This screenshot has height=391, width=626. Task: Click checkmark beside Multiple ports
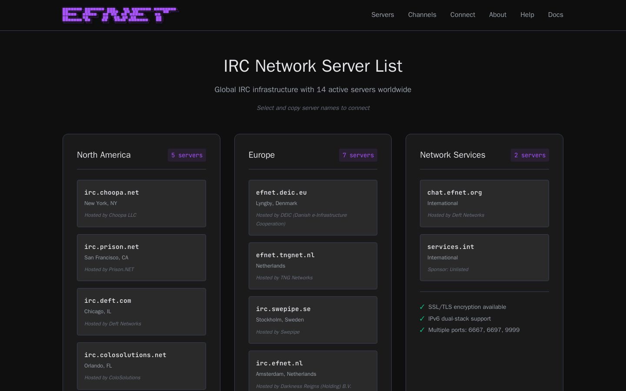tap(422, 330)
